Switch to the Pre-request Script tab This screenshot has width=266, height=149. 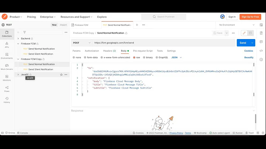point(143,51)
